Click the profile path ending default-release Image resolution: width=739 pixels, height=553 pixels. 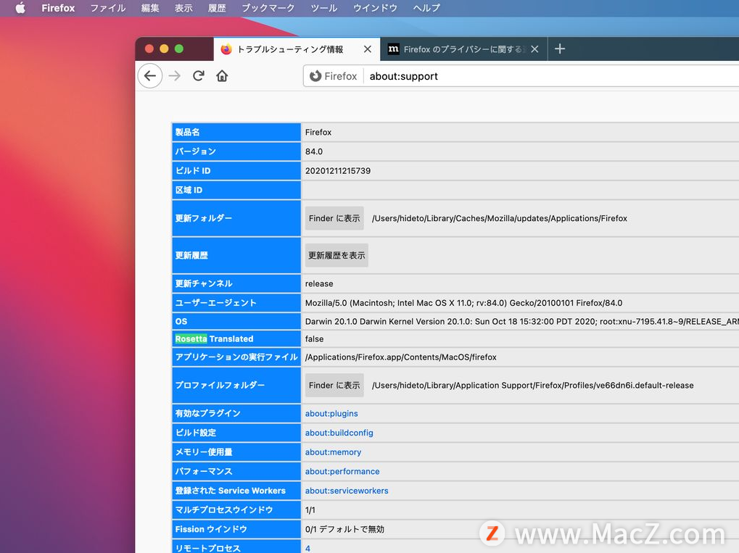click(532, 386)
